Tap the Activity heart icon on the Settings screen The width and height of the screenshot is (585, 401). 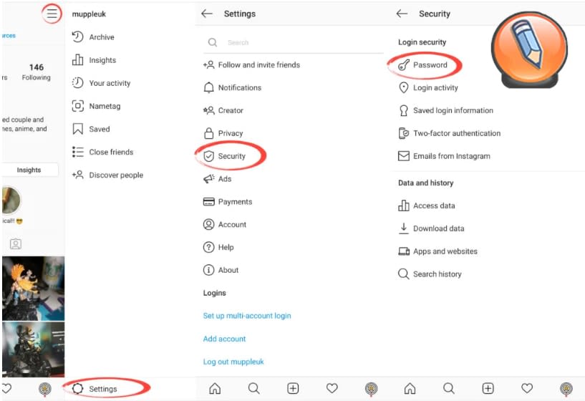pyautogui.click(x=332, y=388)
